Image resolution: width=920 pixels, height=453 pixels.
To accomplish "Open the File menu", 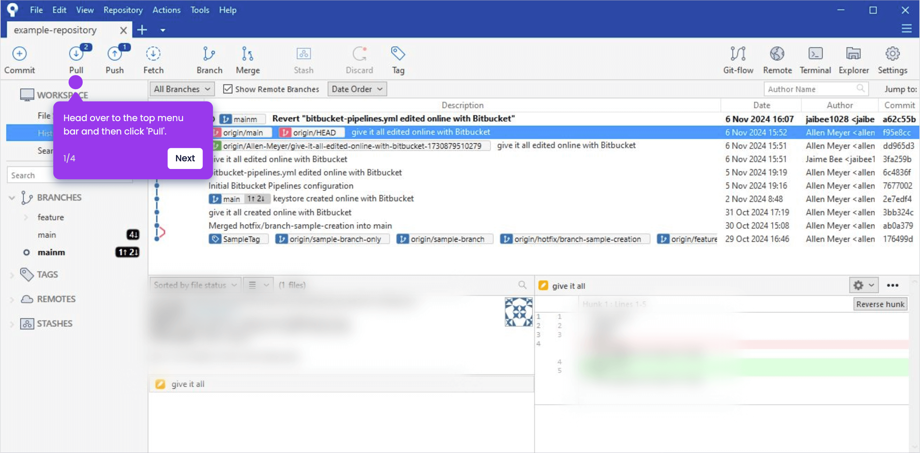I will click(x=36, y=10).
